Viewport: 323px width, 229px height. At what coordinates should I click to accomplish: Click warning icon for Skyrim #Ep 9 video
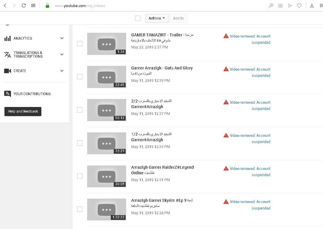coord(226,202)
